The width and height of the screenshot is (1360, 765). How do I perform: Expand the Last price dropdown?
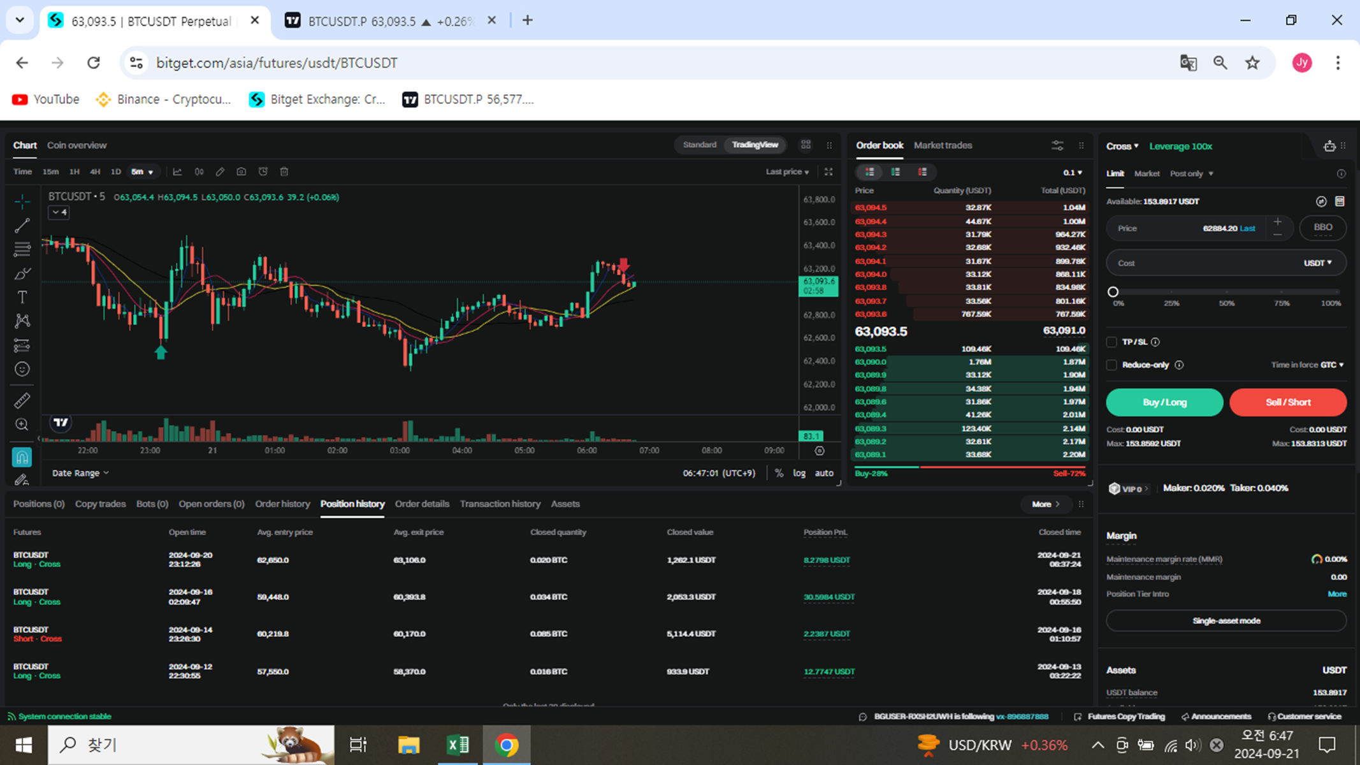787,171
